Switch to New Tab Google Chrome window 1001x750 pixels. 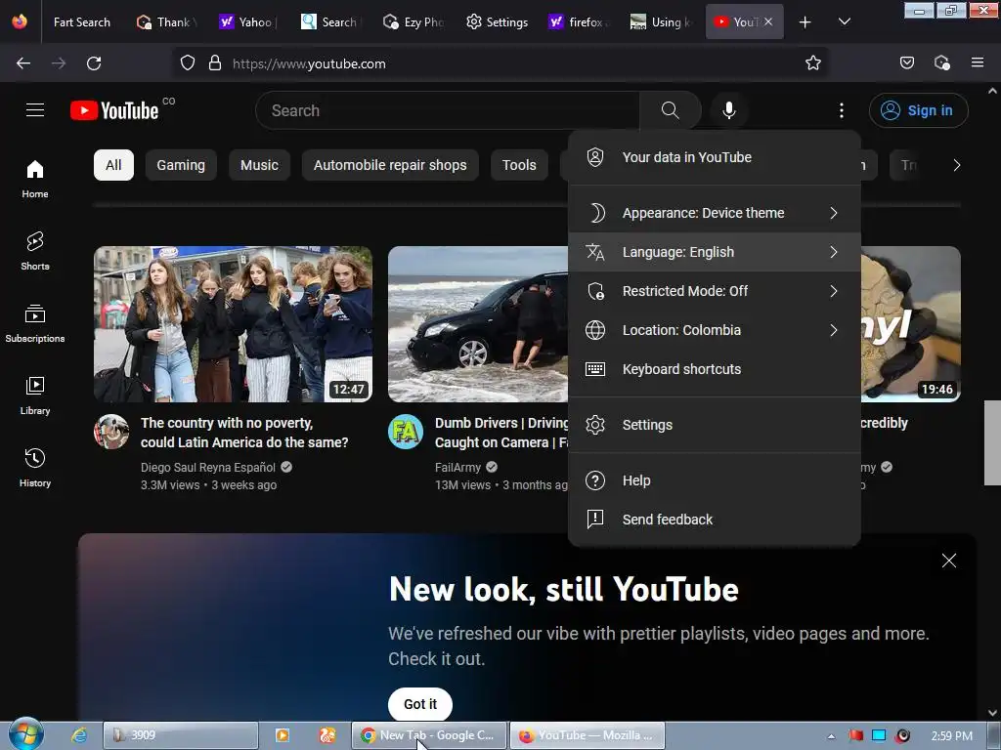[429, 735]
